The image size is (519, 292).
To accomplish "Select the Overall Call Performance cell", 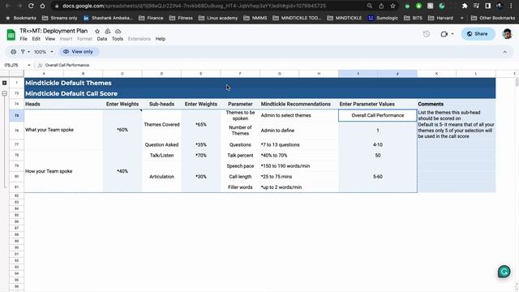I will (378, 115).
